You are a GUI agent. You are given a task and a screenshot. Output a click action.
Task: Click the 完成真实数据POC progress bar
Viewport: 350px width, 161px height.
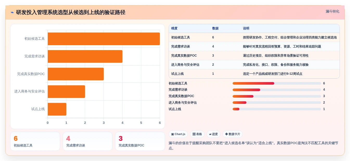pyautogui.click(x=277, y=96)
